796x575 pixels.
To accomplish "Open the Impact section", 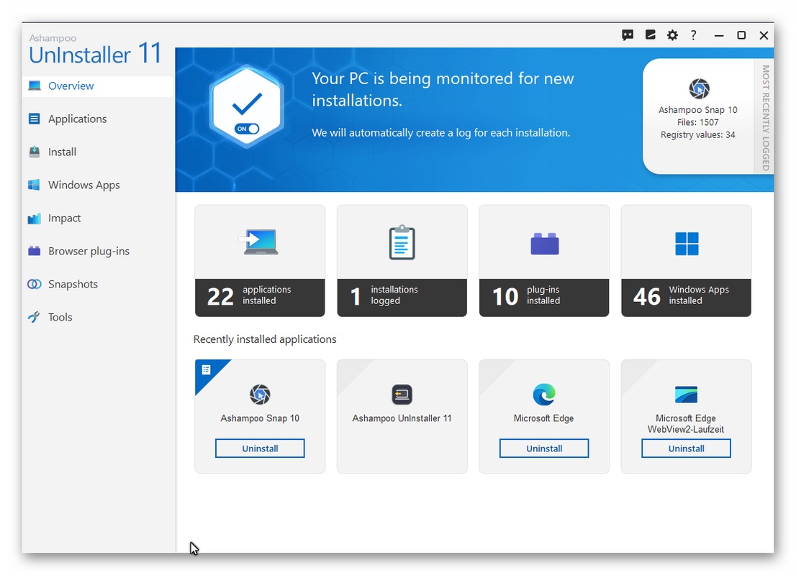I will [98, 218].
